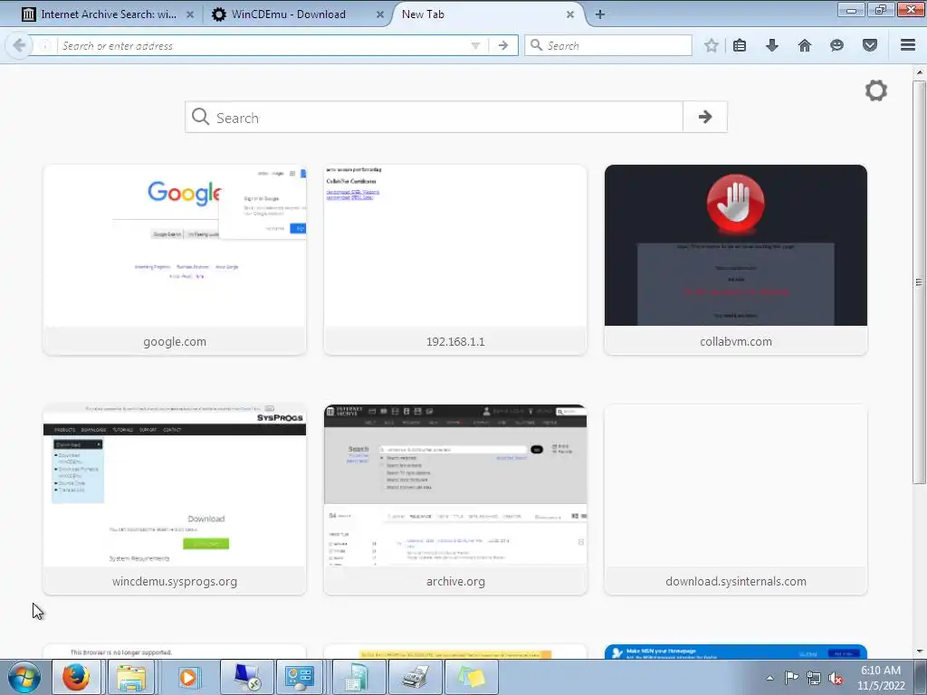
Task: Go to the Home page icon
Action: click(x=805, y=45)
